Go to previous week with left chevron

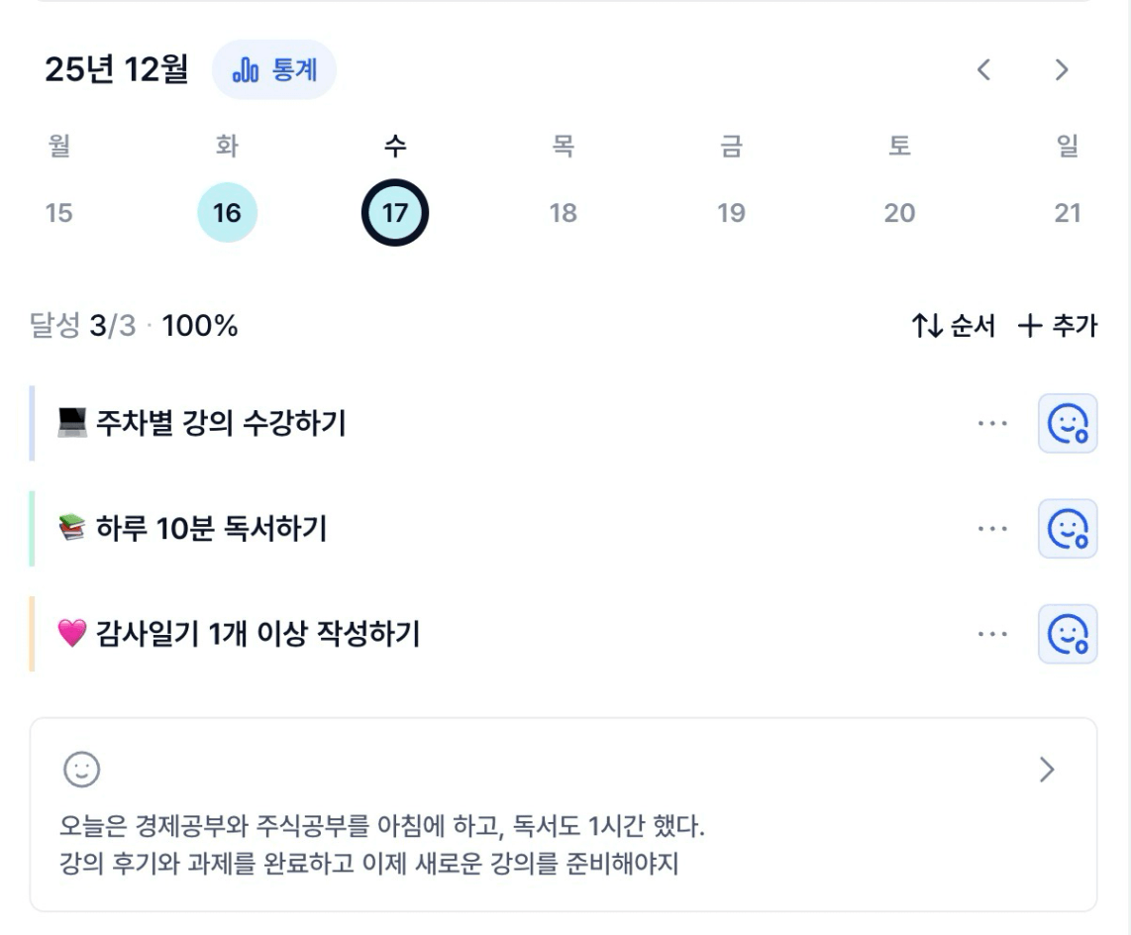click(983, 70)
